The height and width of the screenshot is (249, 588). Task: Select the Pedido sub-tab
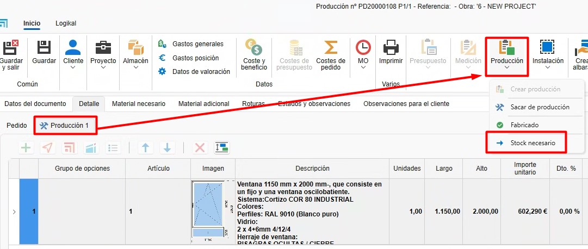(x=17, y=125)
